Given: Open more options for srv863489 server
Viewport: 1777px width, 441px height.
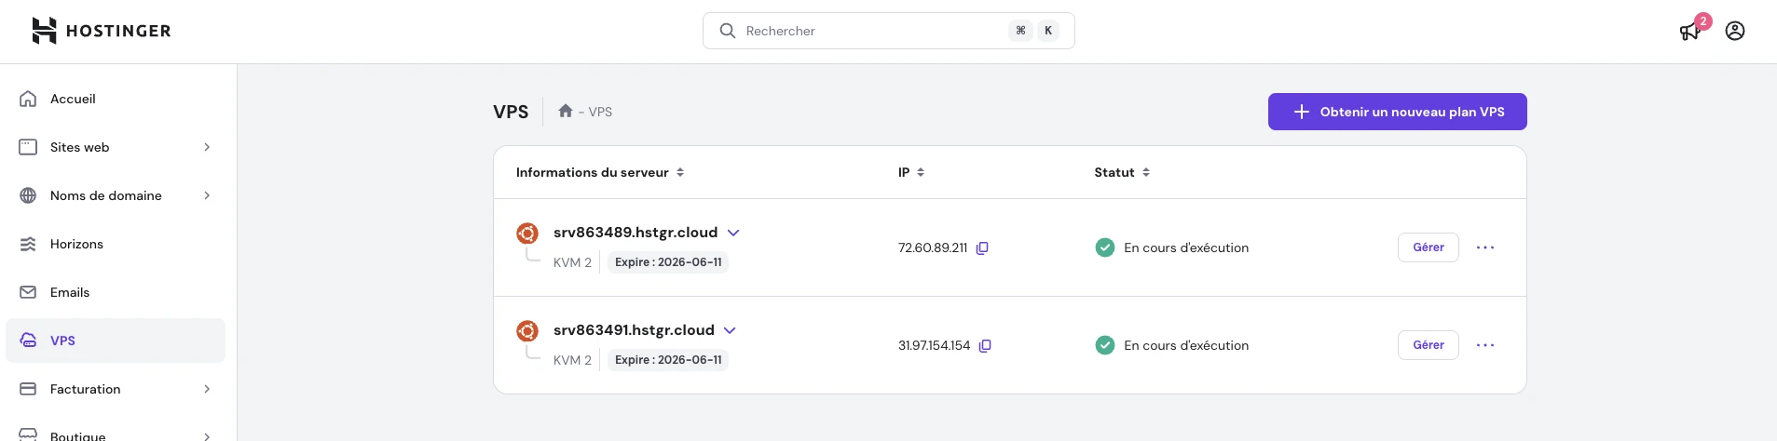Looking at the screenshot, I should (x=1484, y=247).
